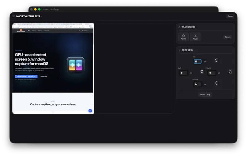Click the Flip H transform button
This screenshot has width=247, height=156.
click(x=195, y=37)
